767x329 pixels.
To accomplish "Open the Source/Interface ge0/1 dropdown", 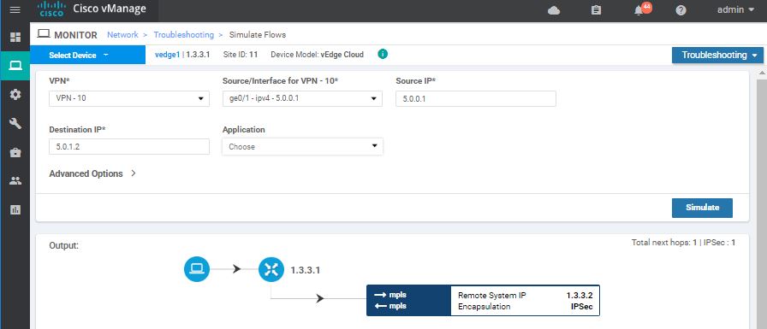I will 302,98.
